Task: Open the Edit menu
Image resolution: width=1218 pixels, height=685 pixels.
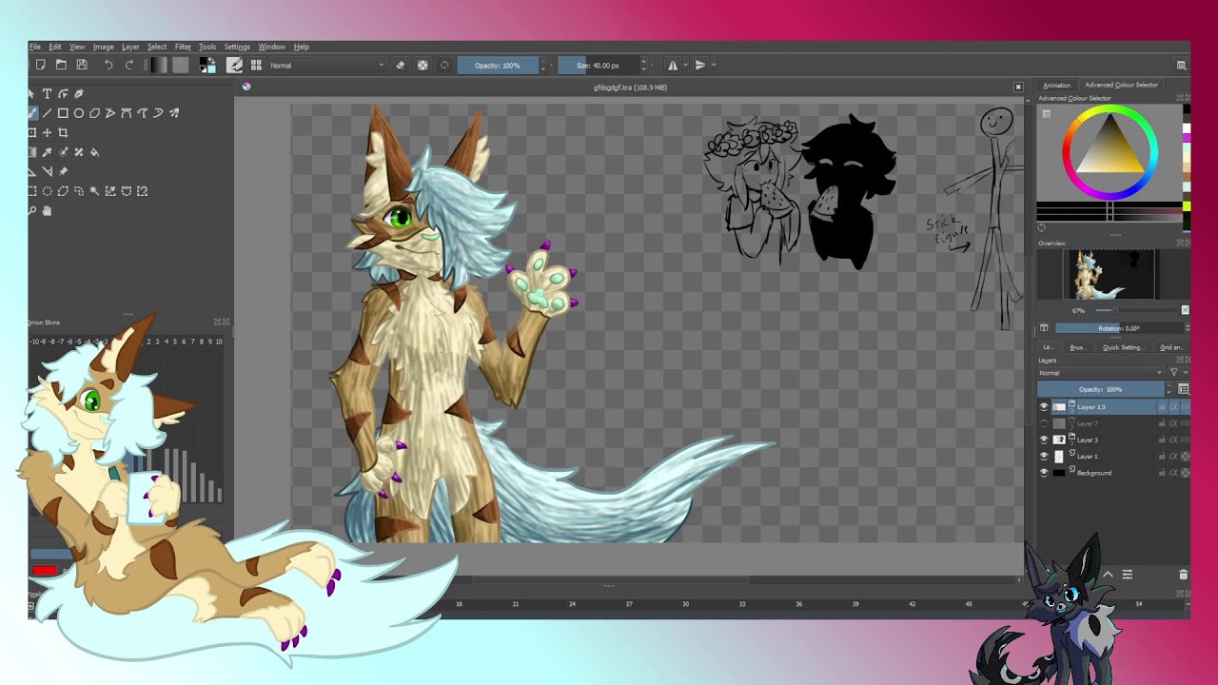Action: 55,47
